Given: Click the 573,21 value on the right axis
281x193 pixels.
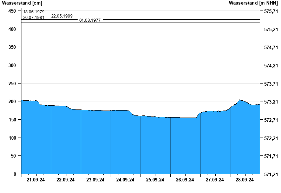Looking at the screenshot, I should [x=270, y=102].
